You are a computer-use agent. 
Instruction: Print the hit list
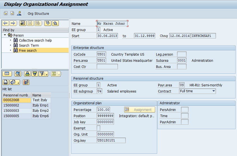coord(6,82)
